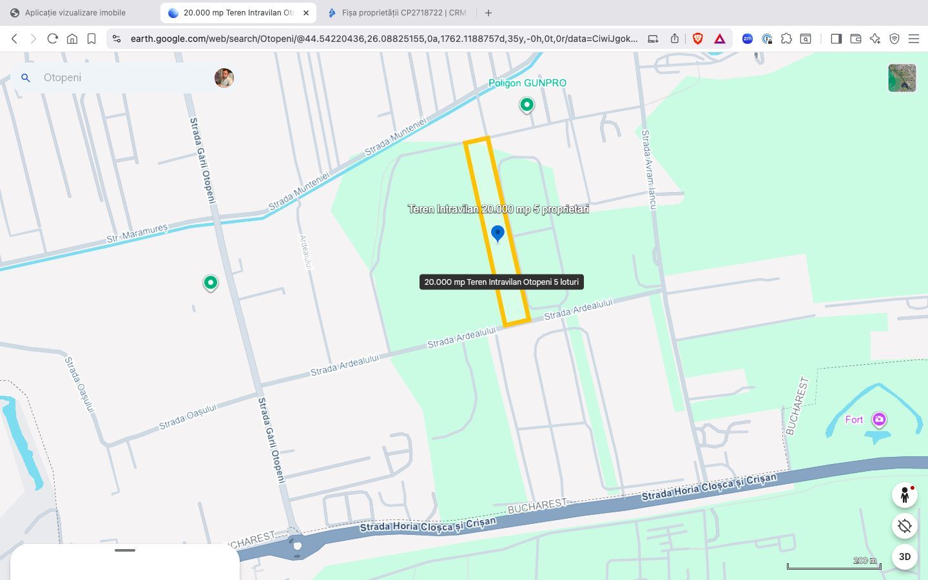Image resolution: width=928 pixels, height=580 pixels.
Task: Open the satellite layer thumbnail
Action: click(902, 77)
